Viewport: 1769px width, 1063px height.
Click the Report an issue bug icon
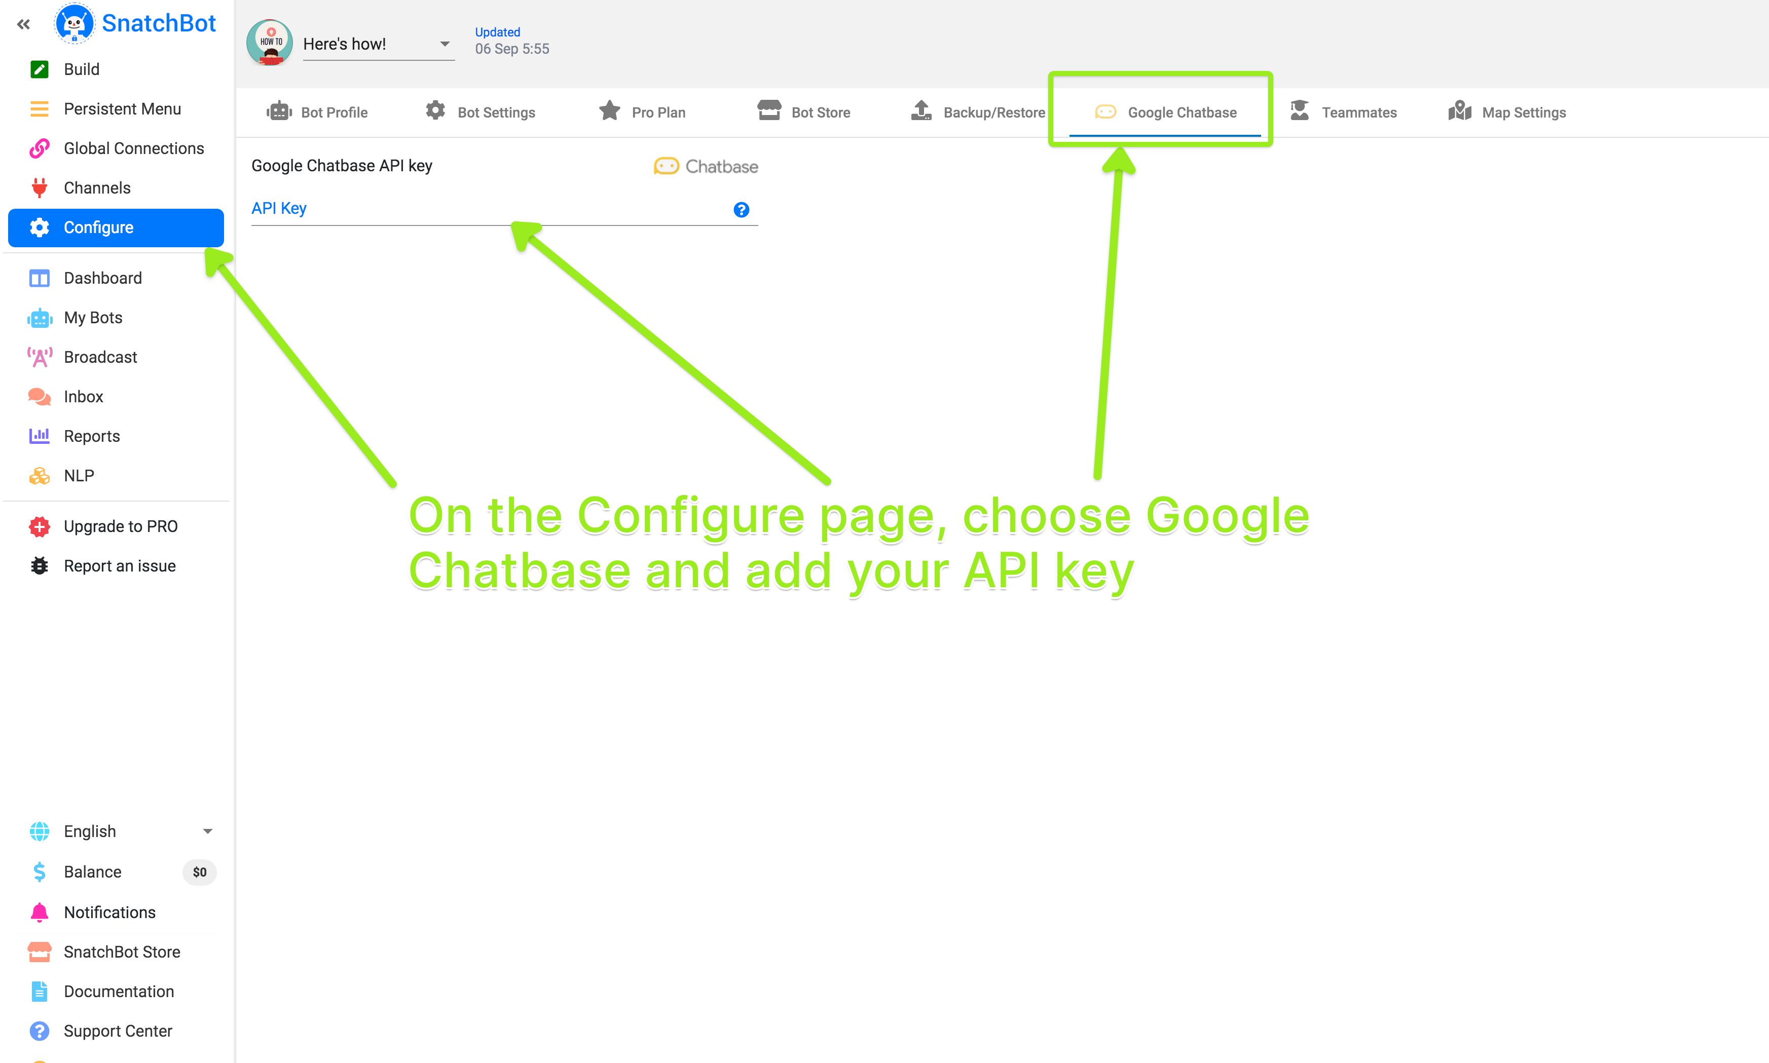click(40, 566)
